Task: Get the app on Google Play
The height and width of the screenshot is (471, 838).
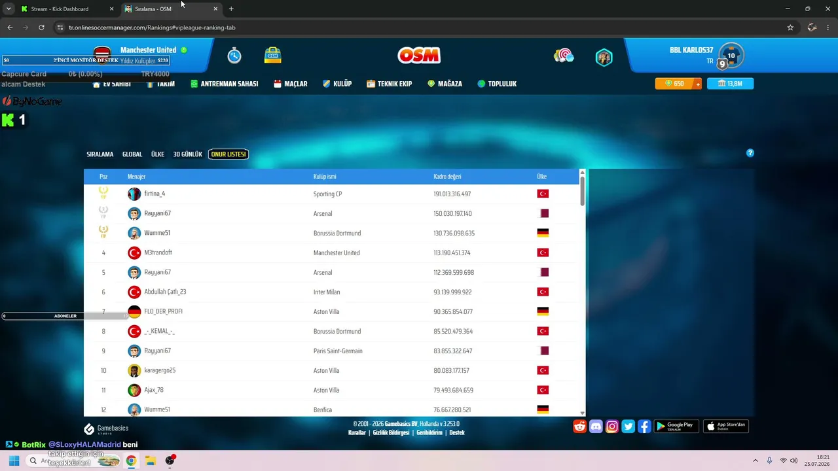Action: [x=676, y=427]
